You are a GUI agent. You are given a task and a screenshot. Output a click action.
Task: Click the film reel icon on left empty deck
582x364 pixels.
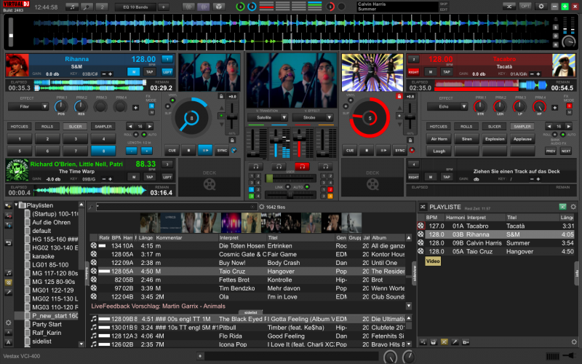pos(210,185)
